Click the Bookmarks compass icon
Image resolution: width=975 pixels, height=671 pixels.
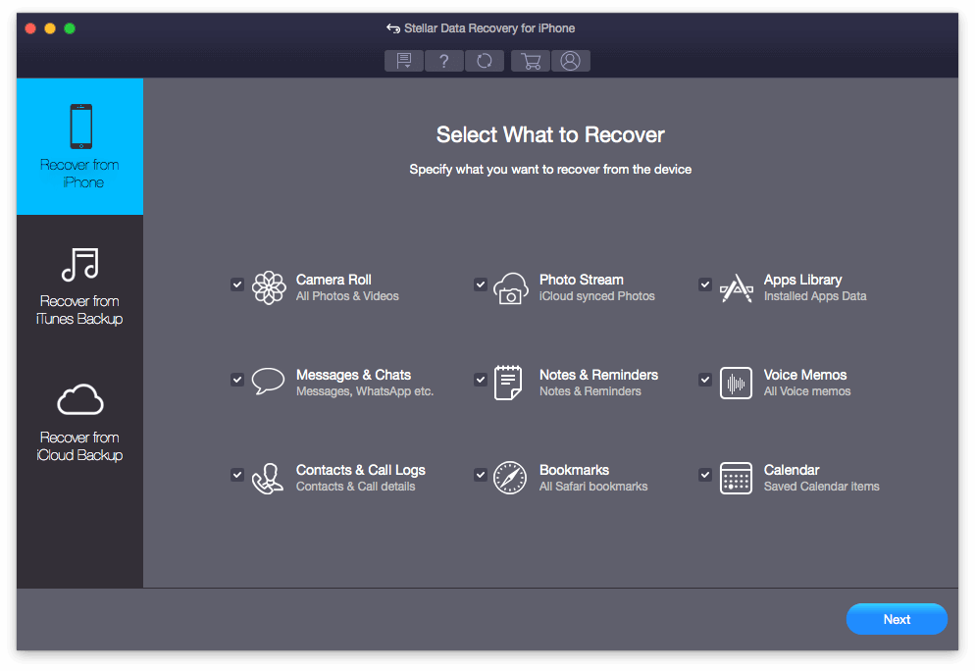coord(509,478)
